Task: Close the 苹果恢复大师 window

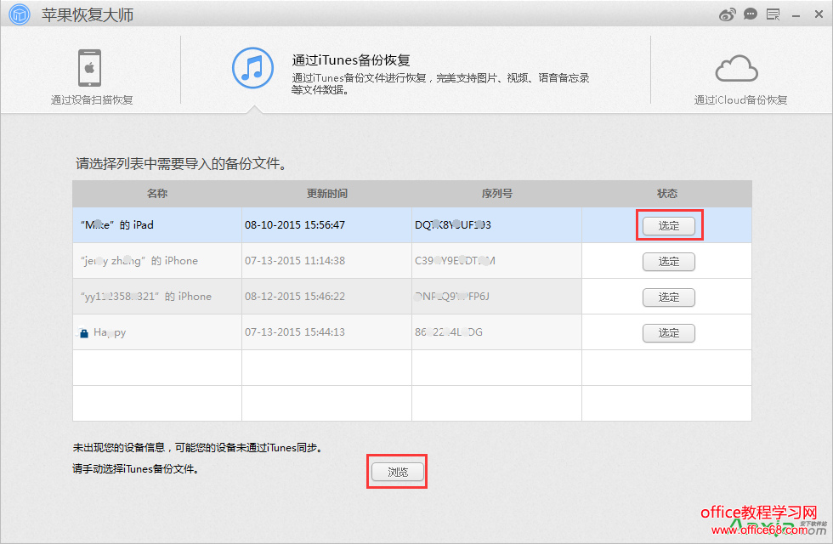Action: pos(819,14)
